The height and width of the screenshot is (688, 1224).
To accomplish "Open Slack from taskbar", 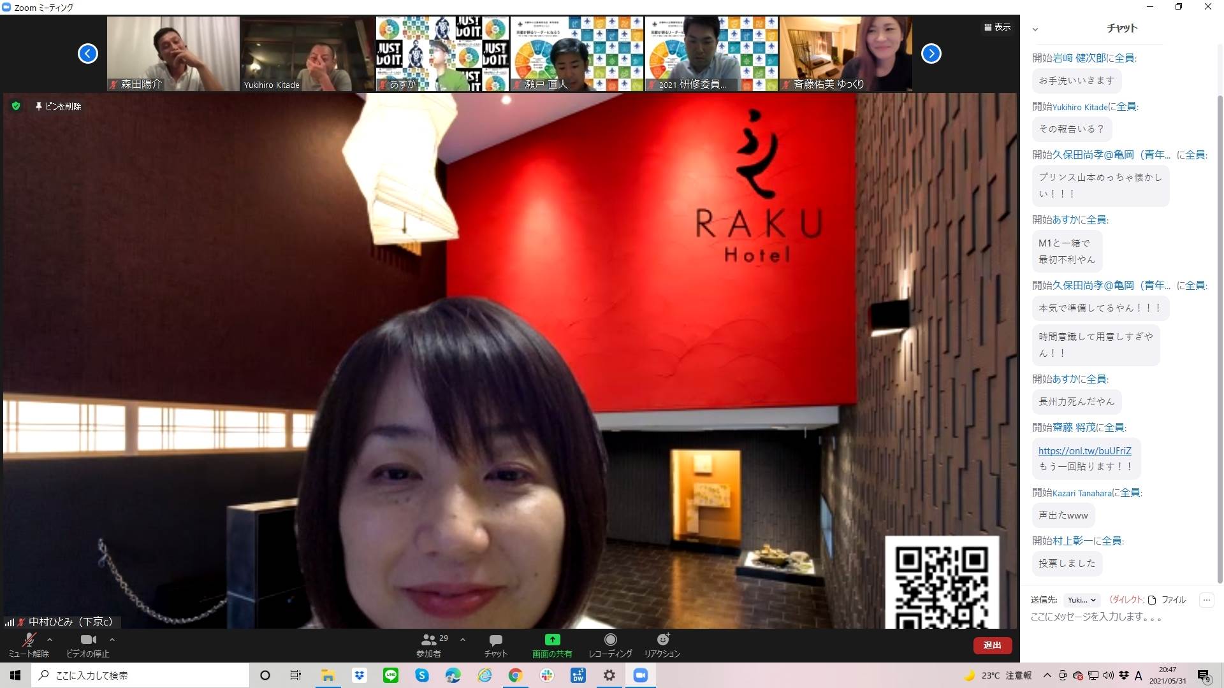I will pyautogui.click(x=547, y=675).
